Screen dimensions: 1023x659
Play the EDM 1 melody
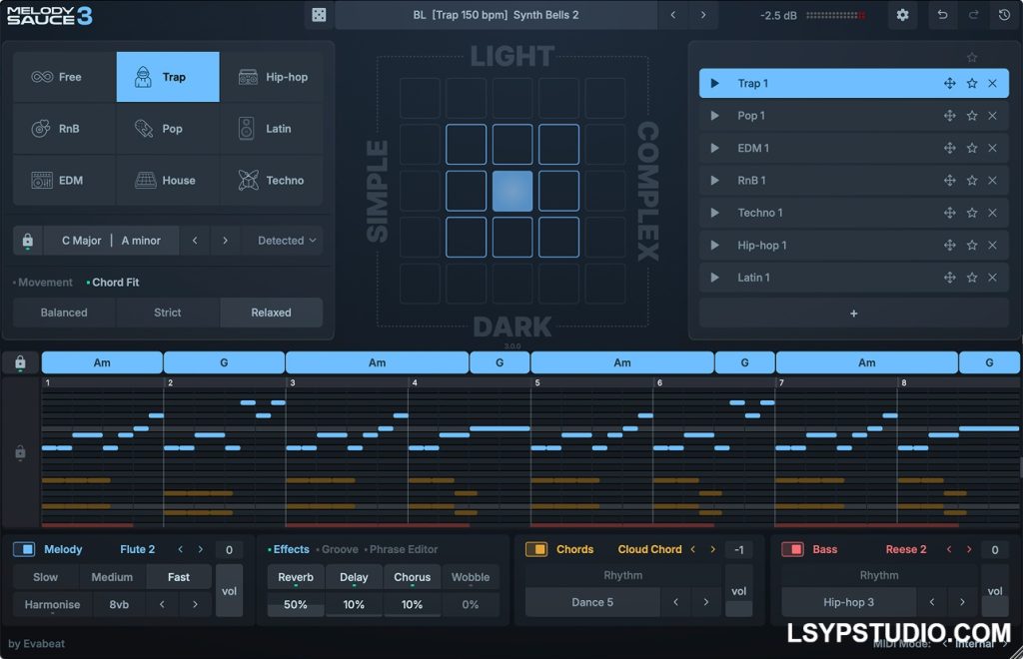tap(714, 148)
